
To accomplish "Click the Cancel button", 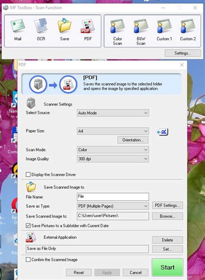I will [136, 273].
